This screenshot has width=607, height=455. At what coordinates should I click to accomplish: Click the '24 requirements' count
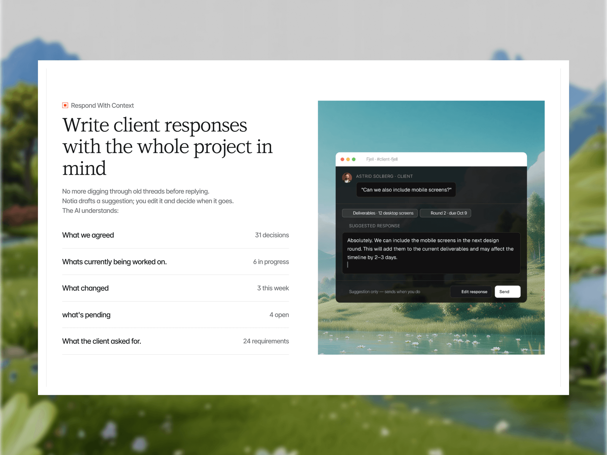[266, 341]
